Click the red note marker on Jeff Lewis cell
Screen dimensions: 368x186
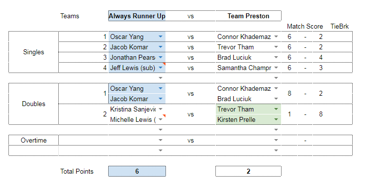pos(164,64)
